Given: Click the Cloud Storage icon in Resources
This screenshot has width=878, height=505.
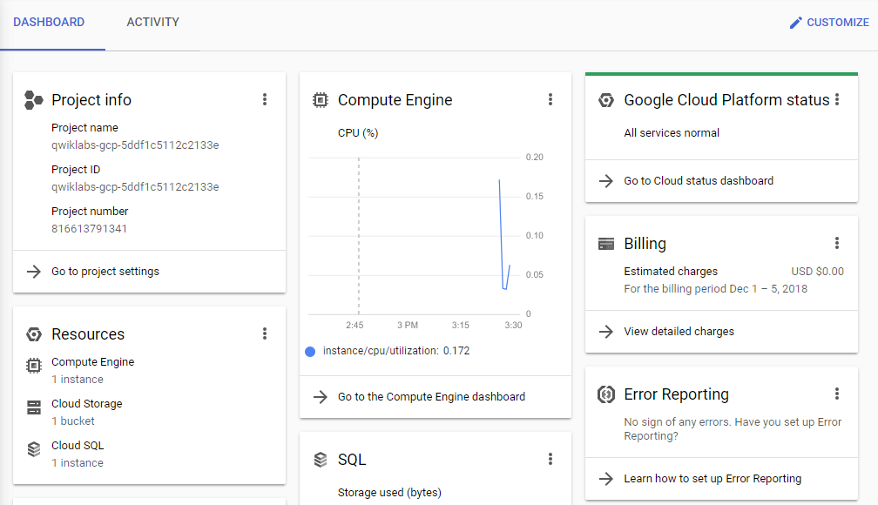Looking at the screenshot, I should (34, 407).
